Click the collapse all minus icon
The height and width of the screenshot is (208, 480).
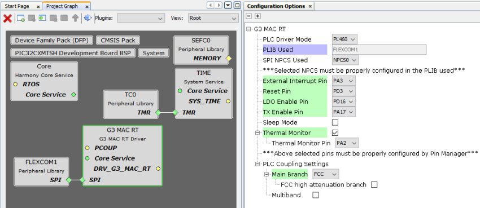(x=249, y=16)
